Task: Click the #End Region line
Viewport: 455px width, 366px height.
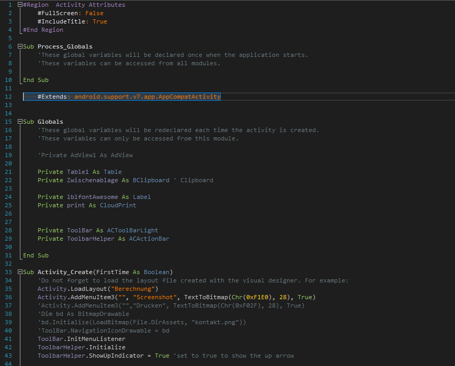Action: [x=43, y=30]
